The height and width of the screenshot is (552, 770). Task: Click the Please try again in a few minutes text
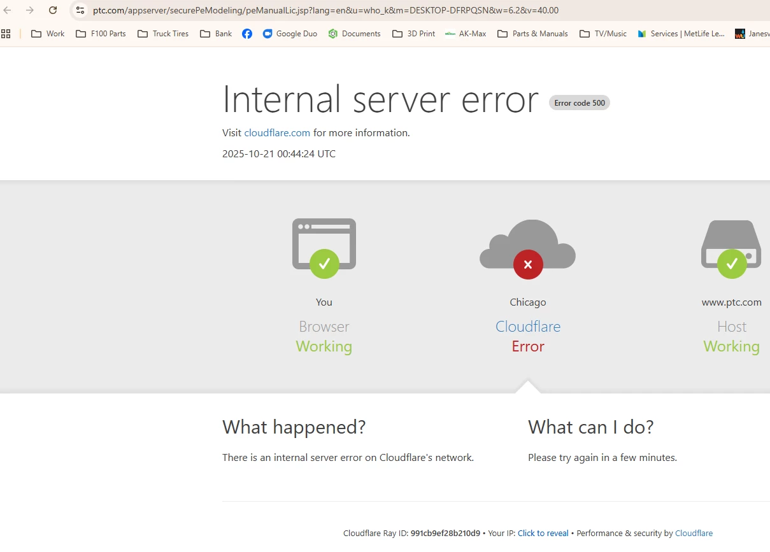[602, 458]
